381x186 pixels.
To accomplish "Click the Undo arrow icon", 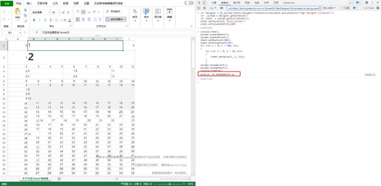I will (x=4, y=12).
